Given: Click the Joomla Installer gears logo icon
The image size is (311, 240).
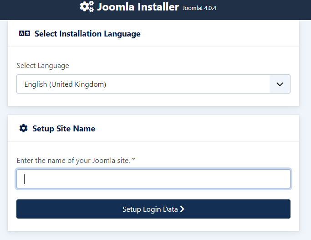Looking at the screenshot, I should pyautogui.click(x=87, y=6).
